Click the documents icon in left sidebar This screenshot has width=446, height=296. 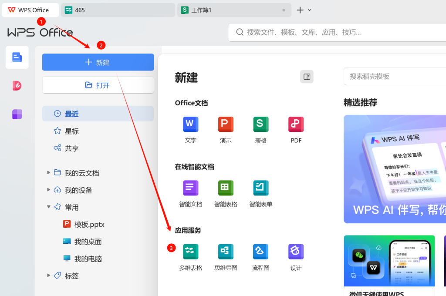[17, 57]
